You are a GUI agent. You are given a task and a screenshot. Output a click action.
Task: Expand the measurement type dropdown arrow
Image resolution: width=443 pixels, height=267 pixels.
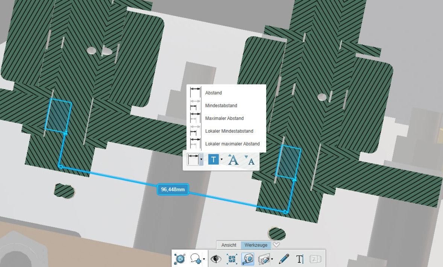tap(202, 160)
